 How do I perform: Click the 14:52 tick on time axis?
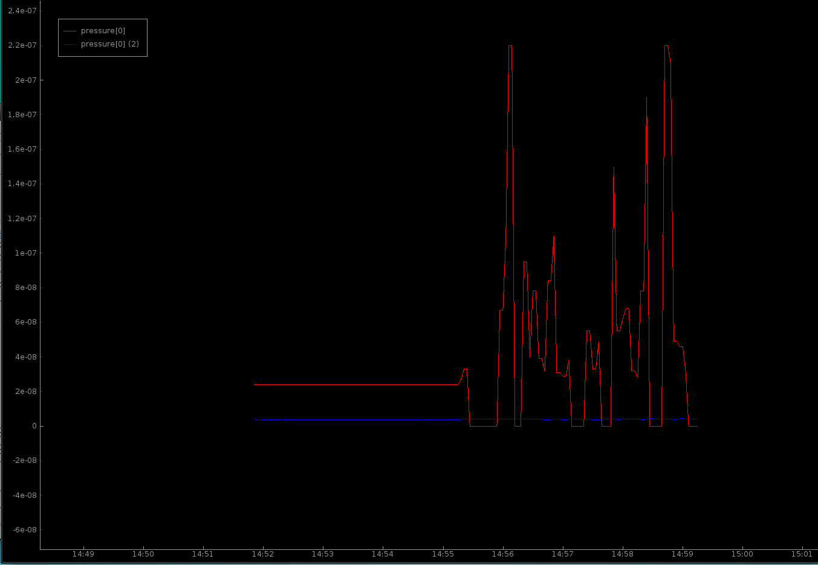(262, 554)
